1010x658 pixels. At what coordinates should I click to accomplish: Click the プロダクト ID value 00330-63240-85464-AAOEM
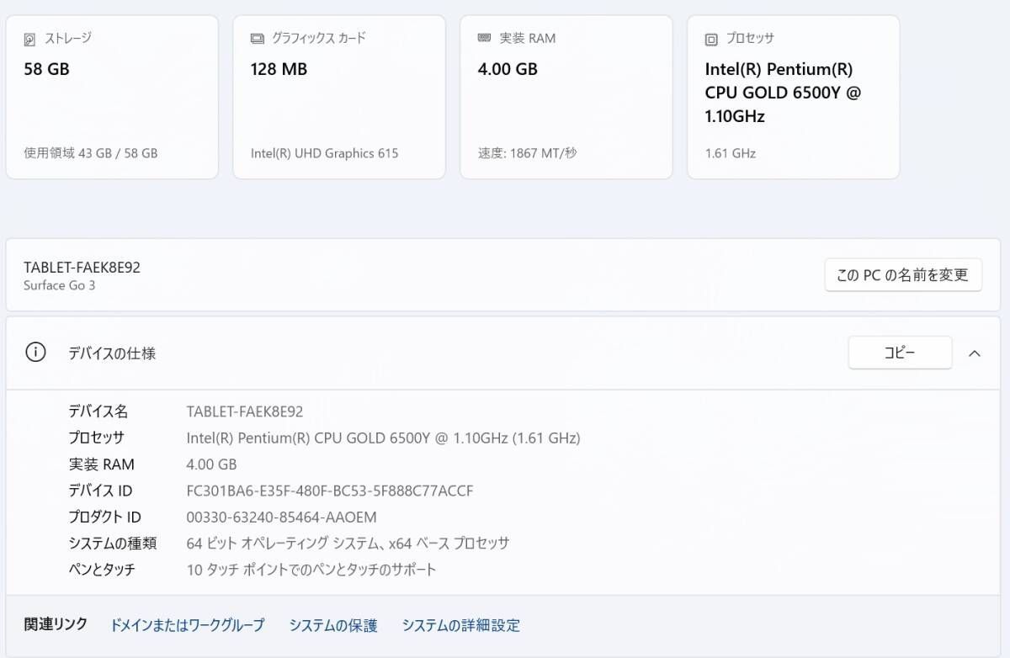click(x=281, y=517)
